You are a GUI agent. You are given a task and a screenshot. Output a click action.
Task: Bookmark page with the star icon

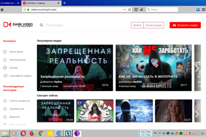pos(130,10)
